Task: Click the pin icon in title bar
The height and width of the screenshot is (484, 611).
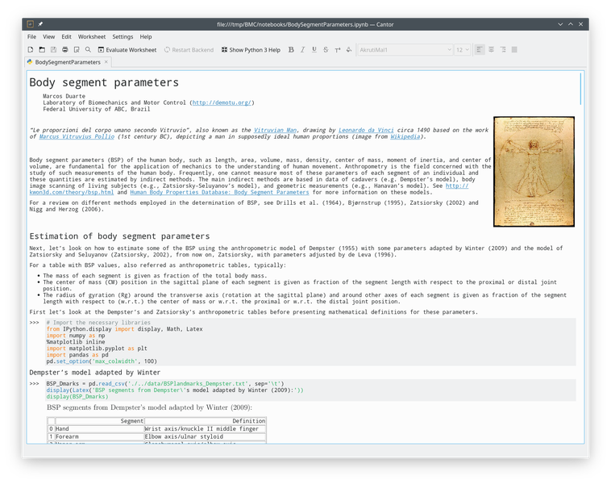Action: (x=40, y=24)
